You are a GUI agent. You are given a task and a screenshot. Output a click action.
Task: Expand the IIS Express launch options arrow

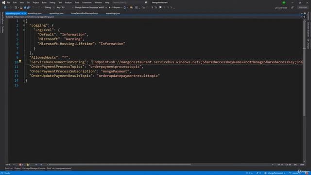click(x=121, y=8)
